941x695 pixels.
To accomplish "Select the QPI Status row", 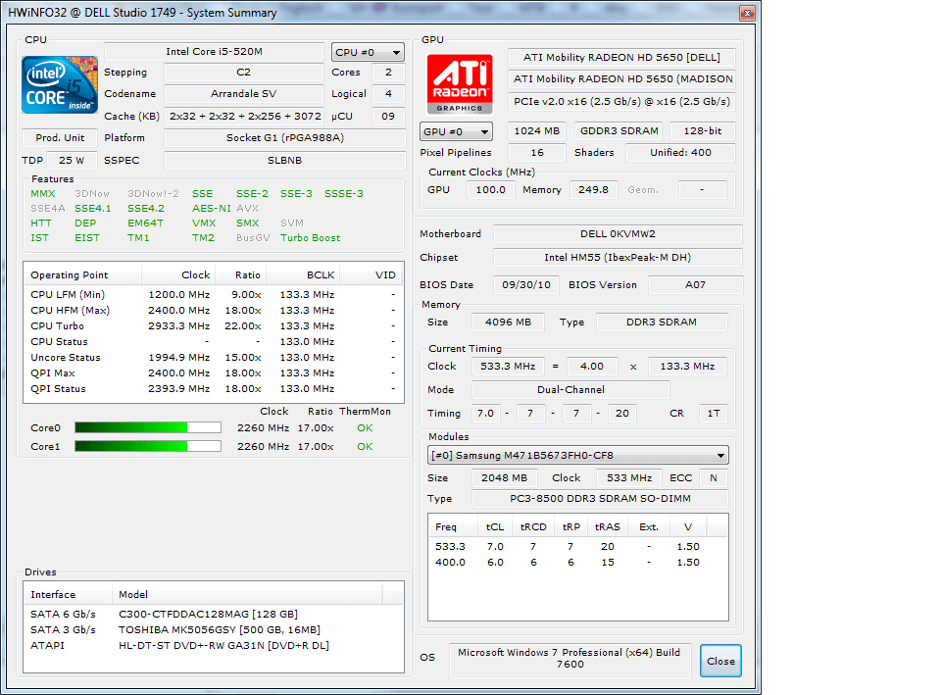I will pos(213,388).
